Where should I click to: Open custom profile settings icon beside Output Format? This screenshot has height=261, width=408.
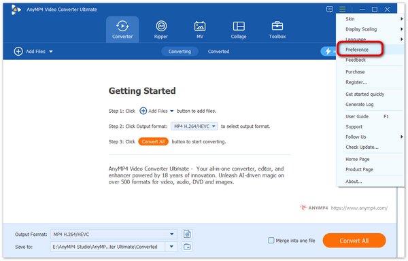[187, 234]
